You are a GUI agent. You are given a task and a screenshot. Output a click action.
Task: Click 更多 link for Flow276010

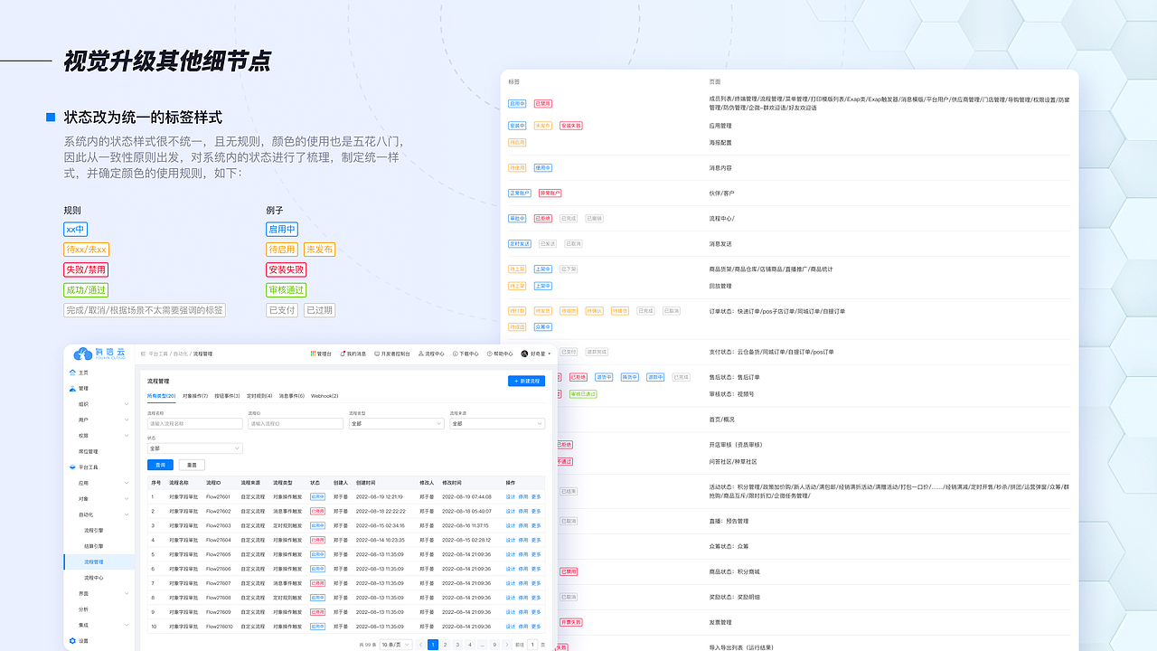coord(536,626)
